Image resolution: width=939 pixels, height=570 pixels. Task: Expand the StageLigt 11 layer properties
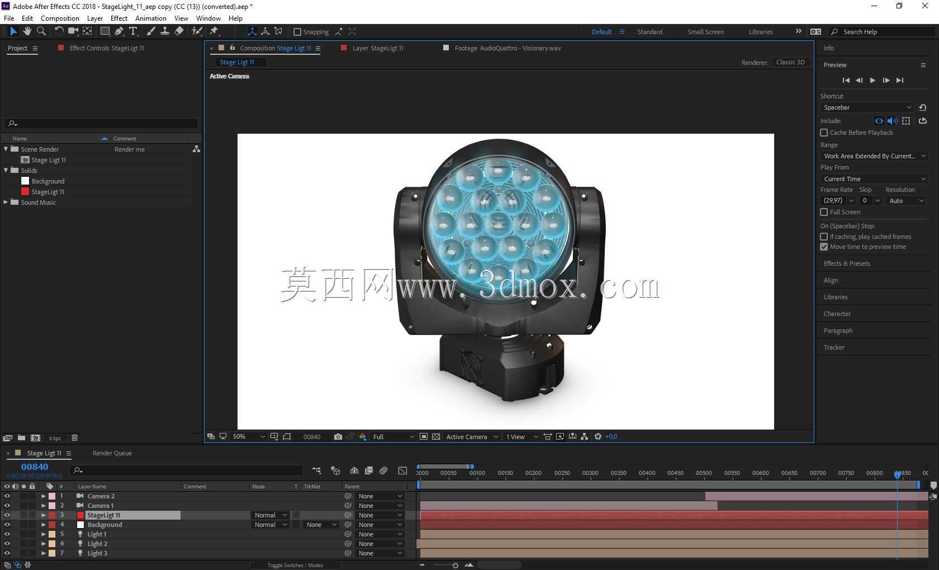(x=44, y=515)
